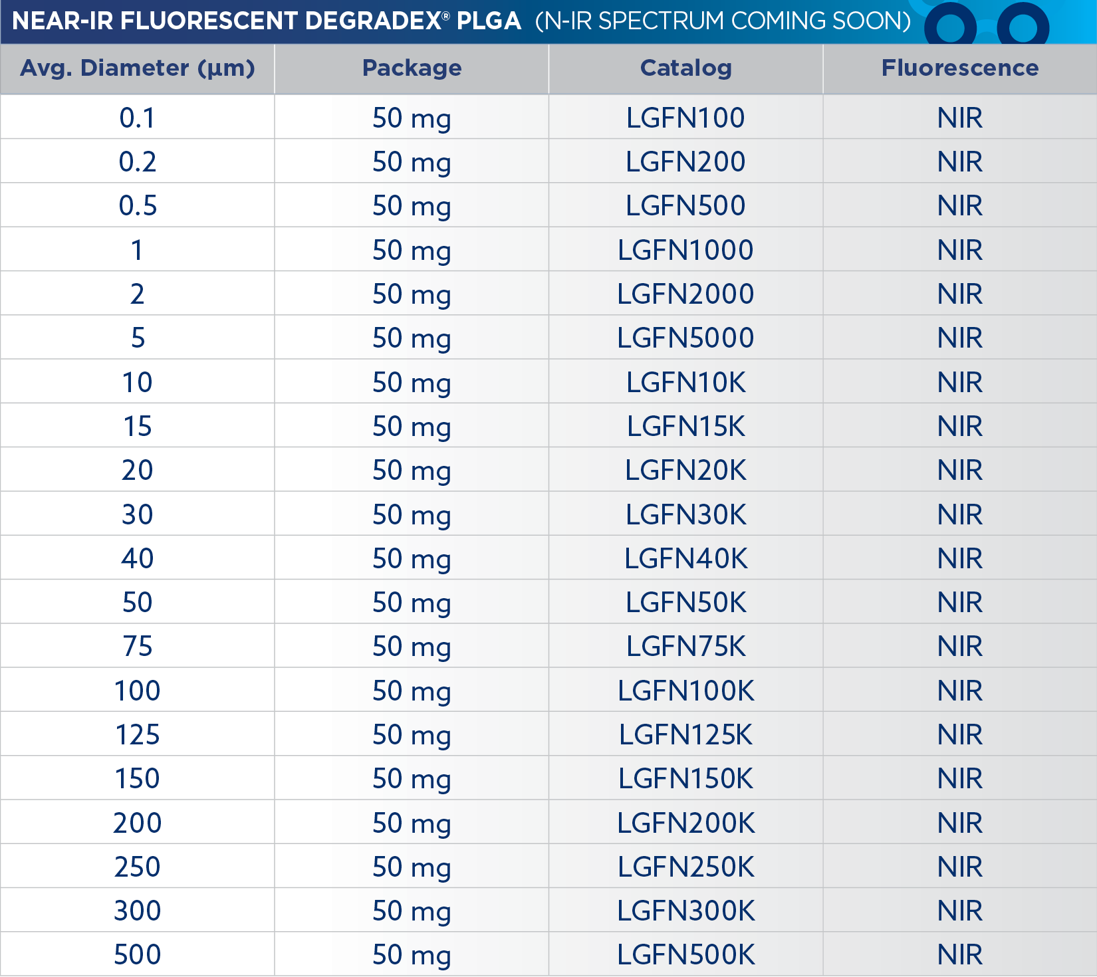The image size is (1097, 977).
Task: Click diameter value 125 in LGFN125K row
Action: point(138,734)
